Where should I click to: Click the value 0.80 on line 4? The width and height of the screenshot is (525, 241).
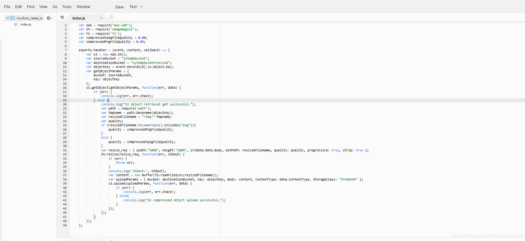[142, 38]
